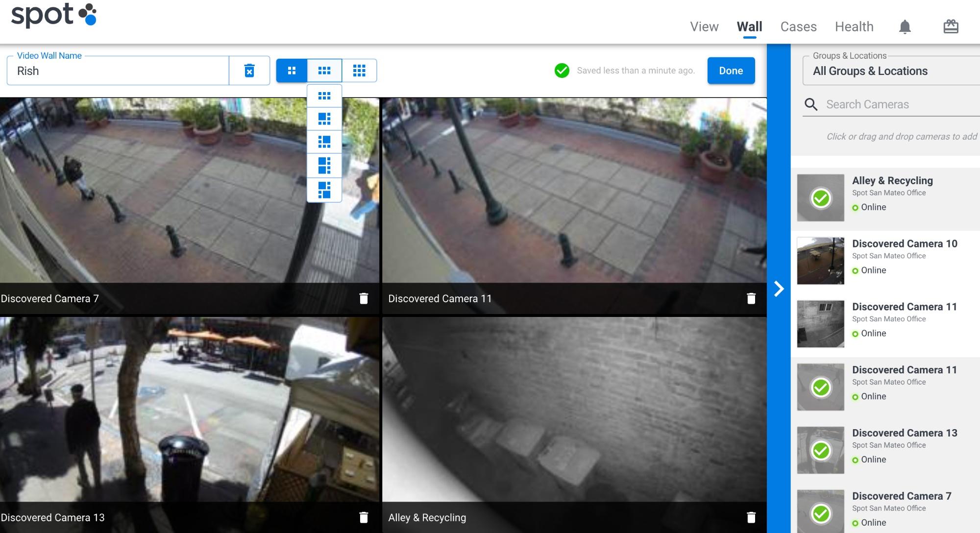Click the gift box icon
Image resolution: width=980 pixels, height=533 pixels.
951,26
